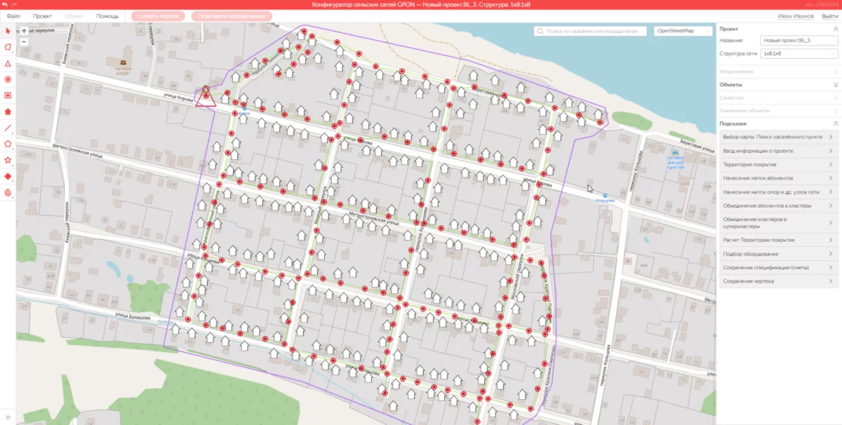Expand hint Объединение кластеров в суперкластеры

pos(779,222)
